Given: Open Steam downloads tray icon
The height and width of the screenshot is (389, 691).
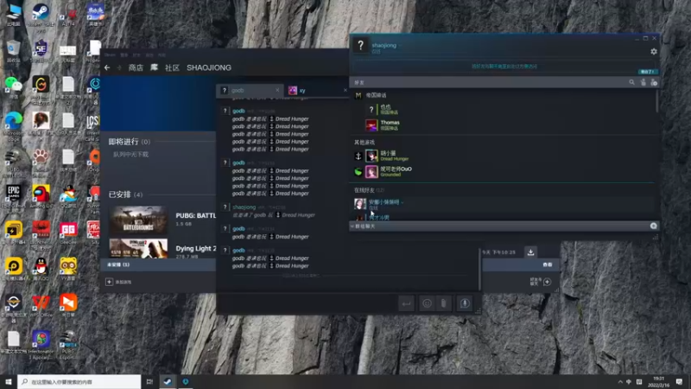Looking at the screenshot, I should tap(530, 252).
